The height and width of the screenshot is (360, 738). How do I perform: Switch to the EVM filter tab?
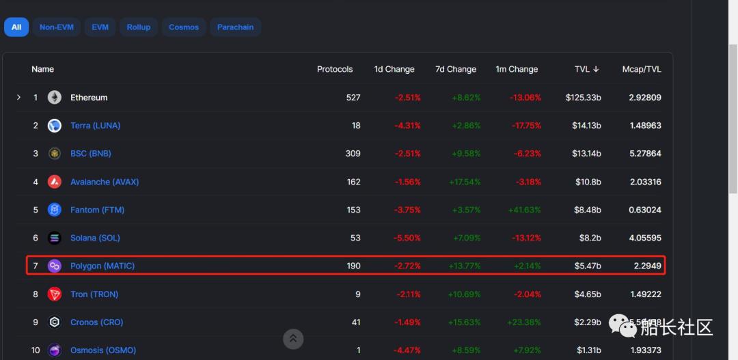pyautogui.click(x=100, y=27)
